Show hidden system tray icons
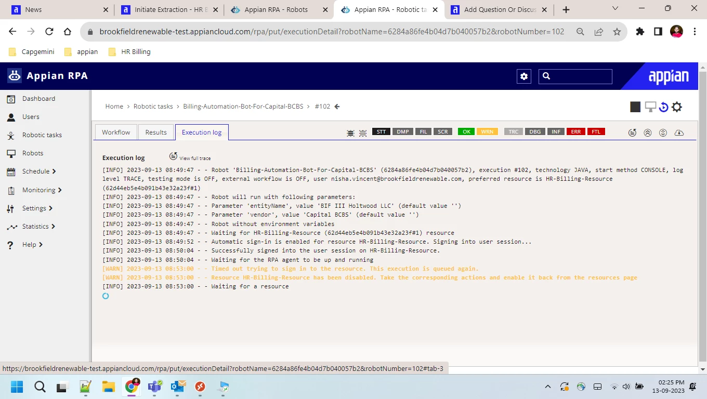The width and height of the screenshot is (707, 399). [548, 387]
